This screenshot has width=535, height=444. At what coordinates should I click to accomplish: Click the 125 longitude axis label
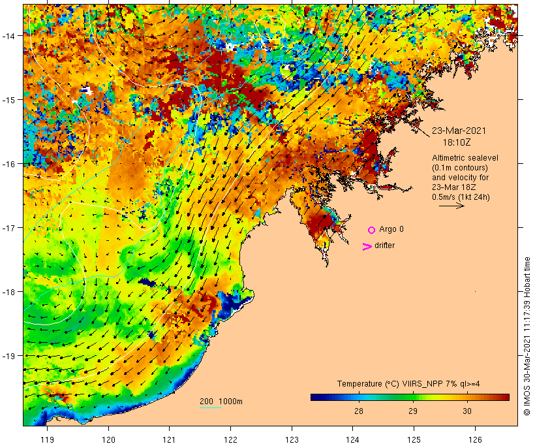414,439
